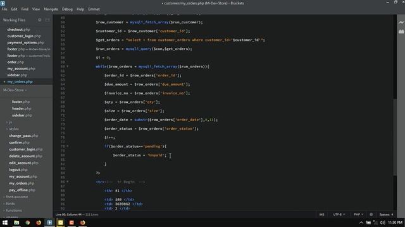Collapse the tr tag fold arrow at line 86
This screenshot has height=227, width=405.
(x=68, y=182)
